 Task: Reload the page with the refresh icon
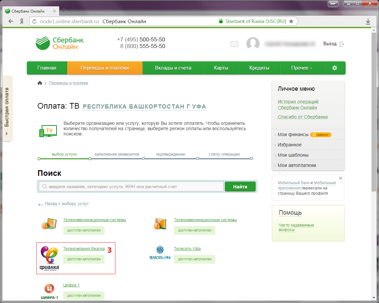(x=34, y=21)
